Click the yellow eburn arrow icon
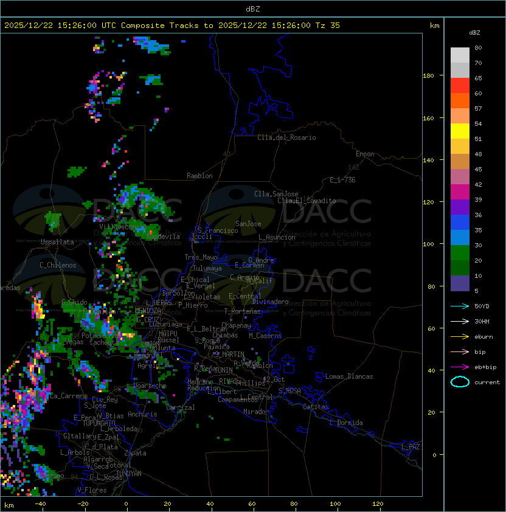The image size is (506, 512). (x=460, y=337)
